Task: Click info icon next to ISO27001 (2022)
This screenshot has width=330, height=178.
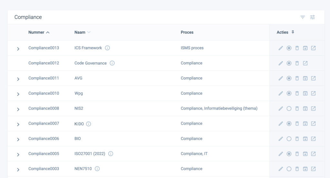Action: click(111, 154)
